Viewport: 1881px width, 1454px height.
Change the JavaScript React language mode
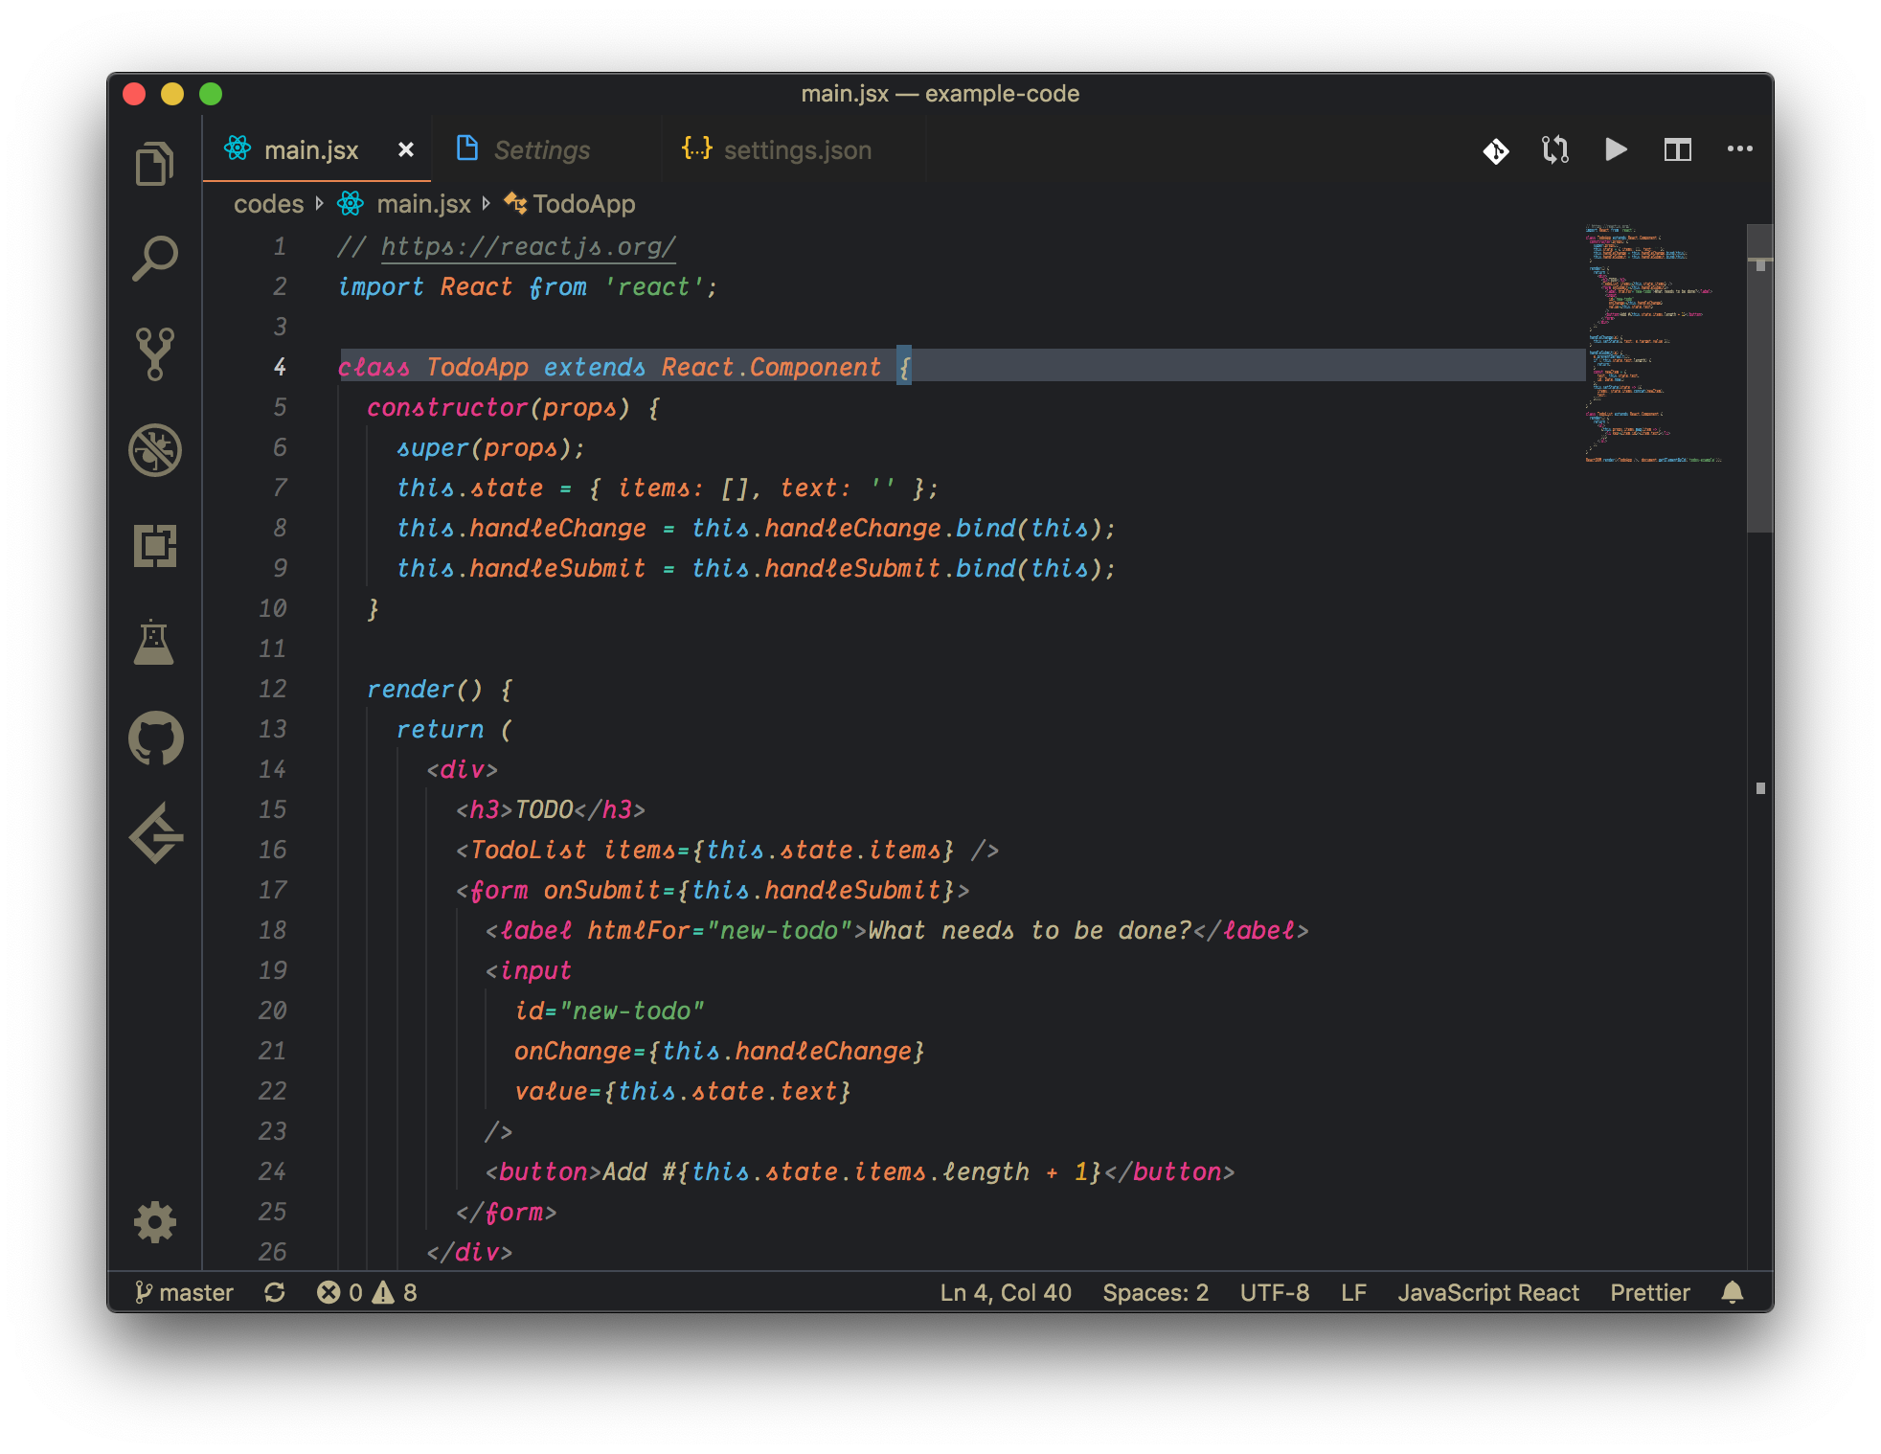(x=1487, y=1293)
